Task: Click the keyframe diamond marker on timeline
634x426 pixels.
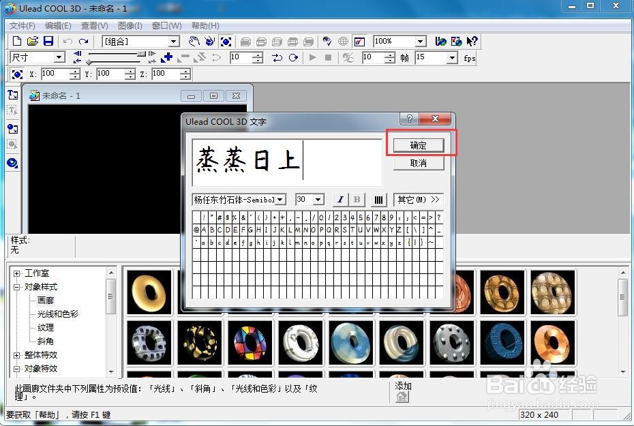Action: click(89, 62)
